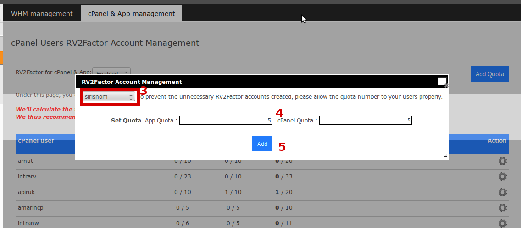Click the Add Quota button
Image resolution: width=521 pixels, height=228 pixels.
coord(490,74)
